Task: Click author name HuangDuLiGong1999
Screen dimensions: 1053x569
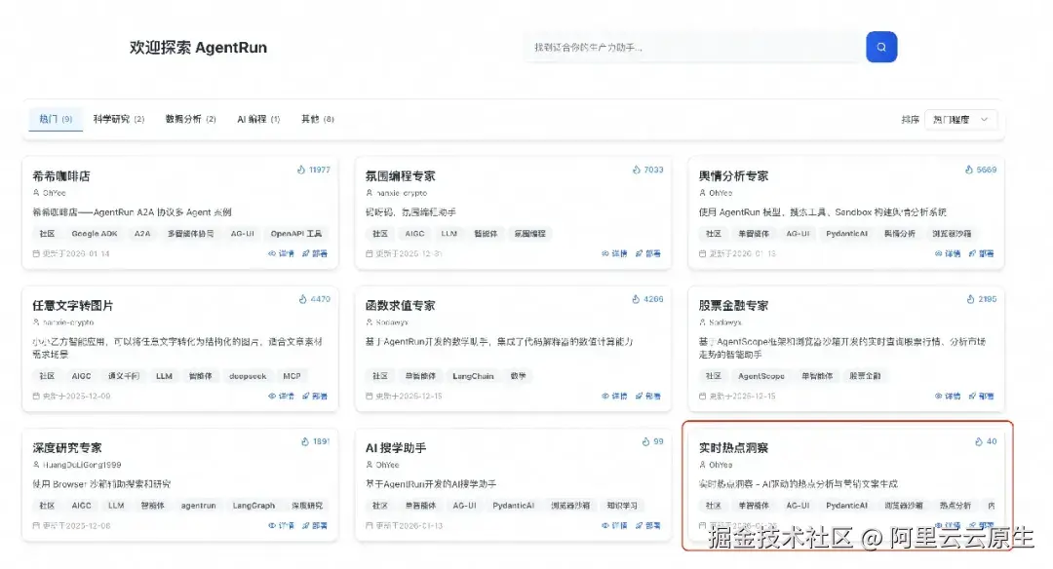Action: point(83,465)
